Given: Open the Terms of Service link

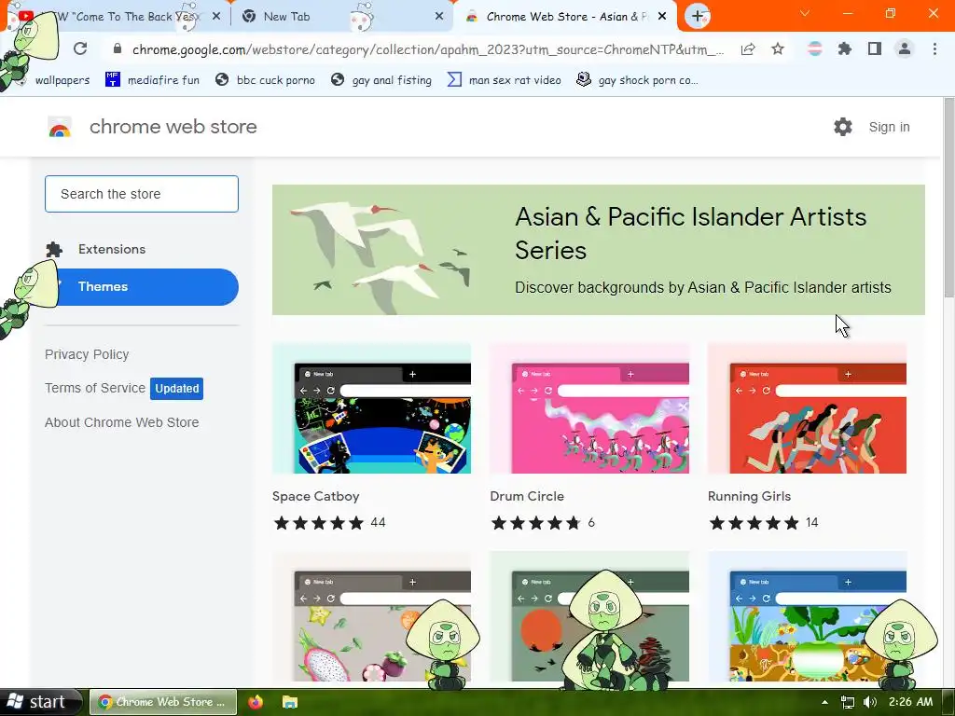Looking at the screenshot, I should (95, 388).
